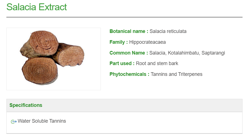Click the Tannins and Triterpenes text
This screenshot has height=139, width=250.
[x=176, y=74]
